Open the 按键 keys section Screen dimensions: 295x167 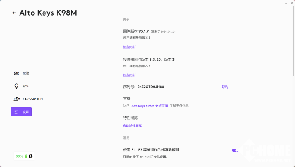pos(21,73)
